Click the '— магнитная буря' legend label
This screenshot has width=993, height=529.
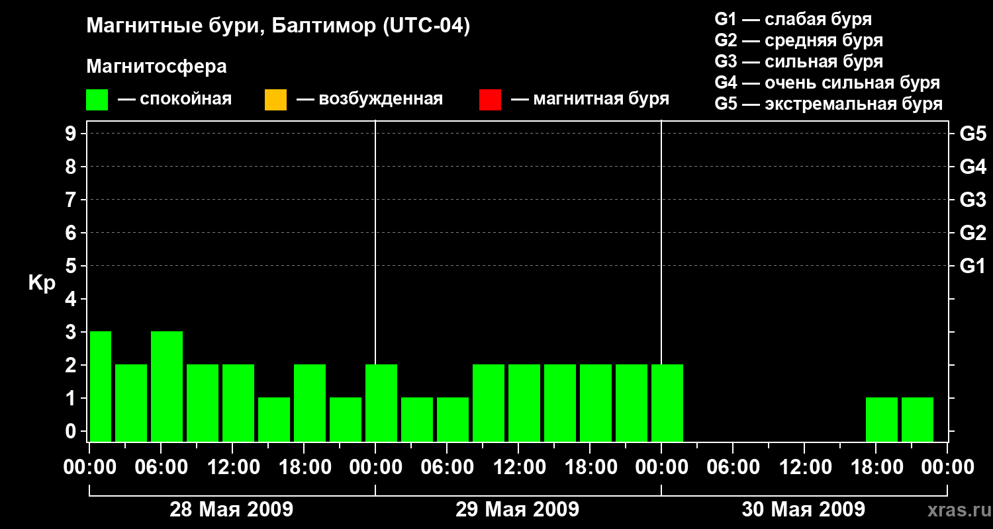pos(590,100)
